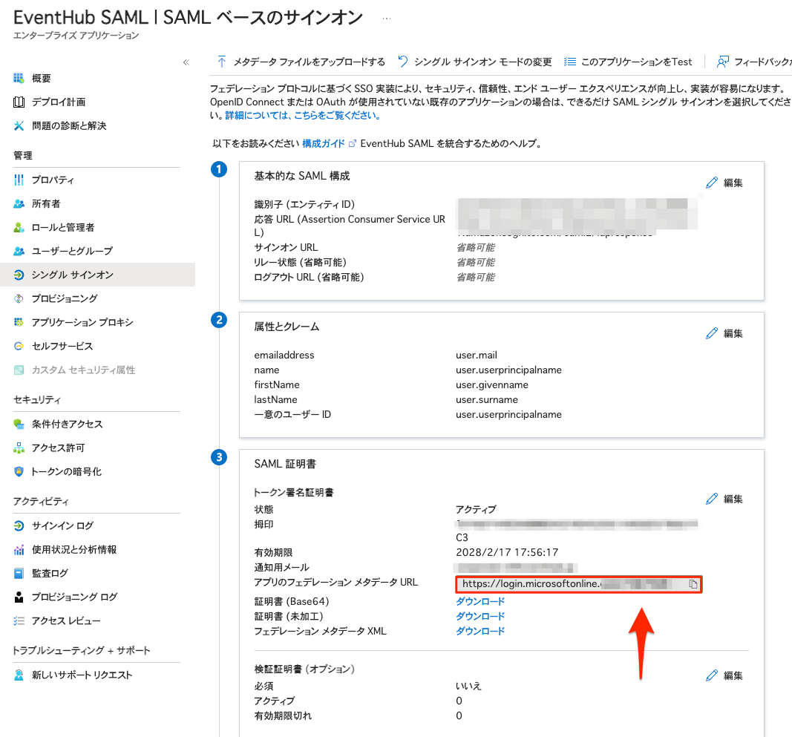Select デプロイ計画 menu item

tap(59, 102)
